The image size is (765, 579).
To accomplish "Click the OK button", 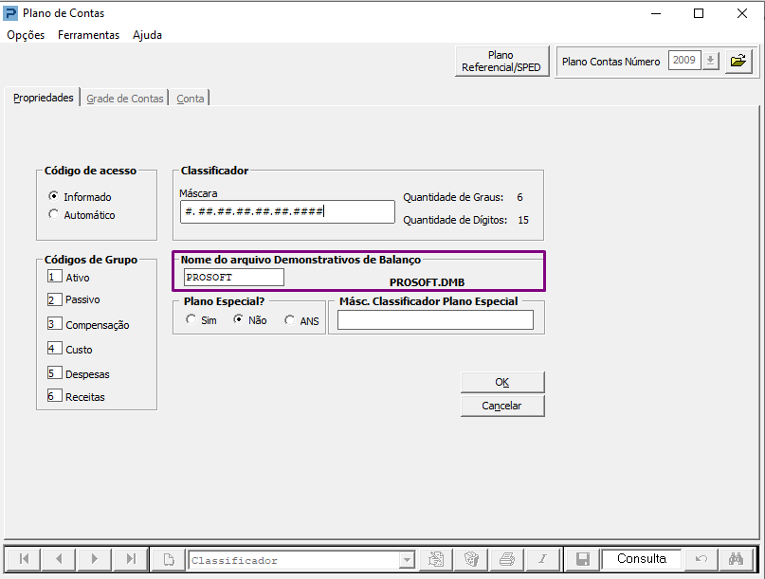I will (502, 382).
